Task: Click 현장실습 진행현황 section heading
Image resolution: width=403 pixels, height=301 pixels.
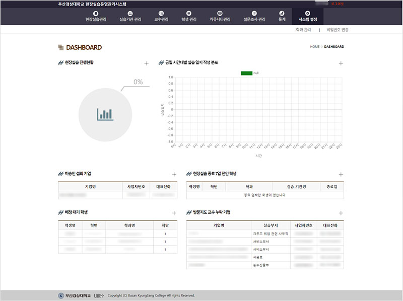Action: [x=79, y=62]
